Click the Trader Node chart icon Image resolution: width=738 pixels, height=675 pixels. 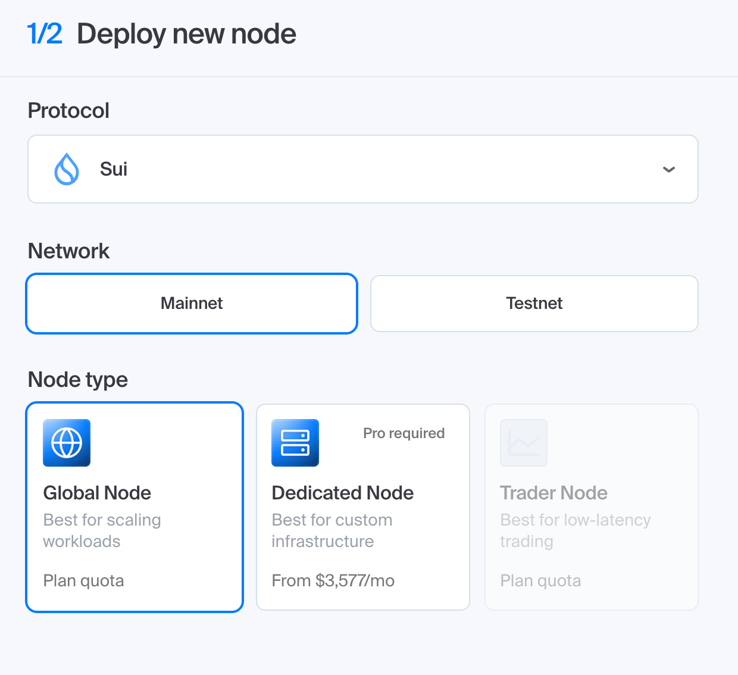(524, 443)
